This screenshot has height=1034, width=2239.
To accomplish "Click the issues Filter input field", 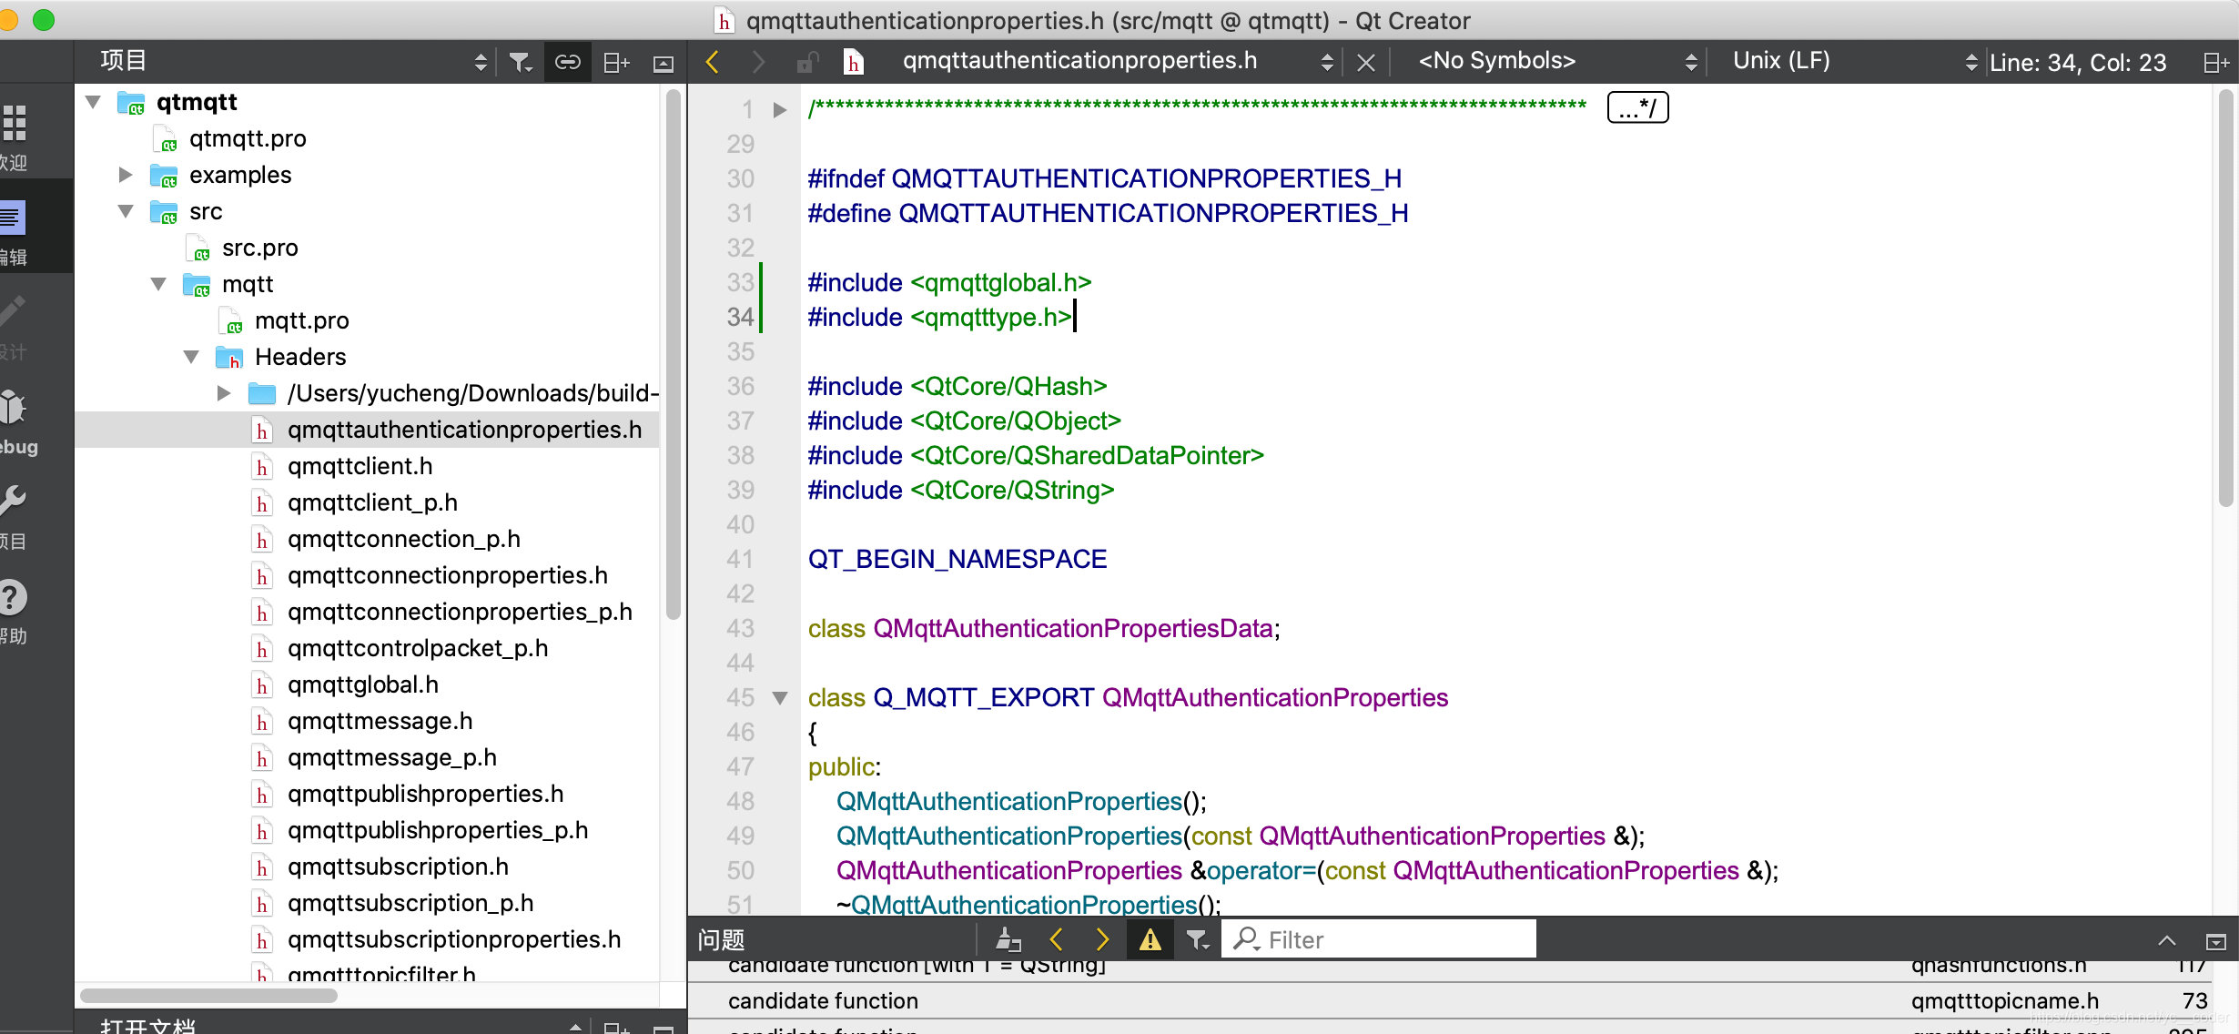I will pyautogui.click(x=1393, y=939).
